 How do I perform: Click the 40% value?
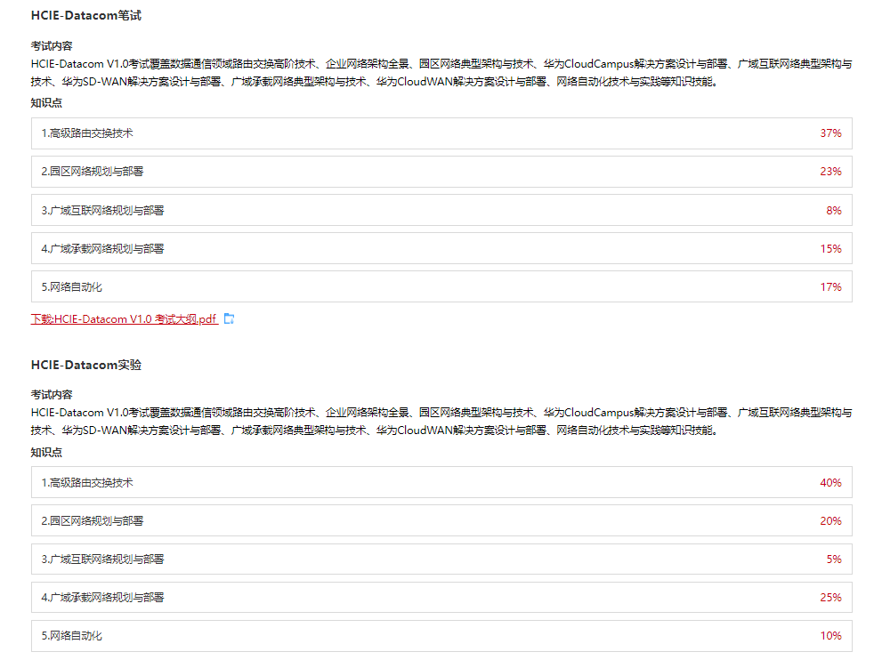[830, 483]
